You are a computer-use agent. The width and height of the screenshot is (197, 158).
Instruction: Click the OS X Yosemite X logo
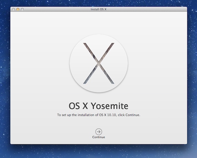point(99,63)
